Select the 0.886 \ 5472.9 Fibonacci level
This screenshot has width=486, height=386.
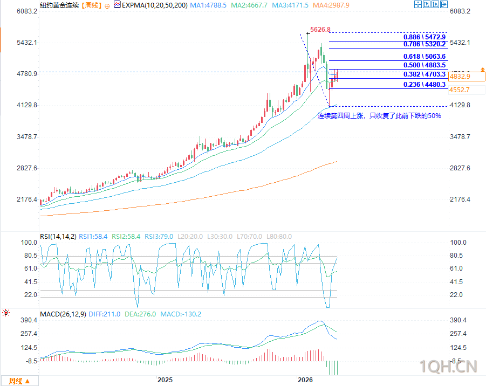(425, 37)
